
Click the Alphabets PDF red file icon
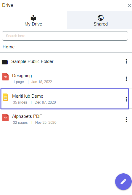pos(5,118)
